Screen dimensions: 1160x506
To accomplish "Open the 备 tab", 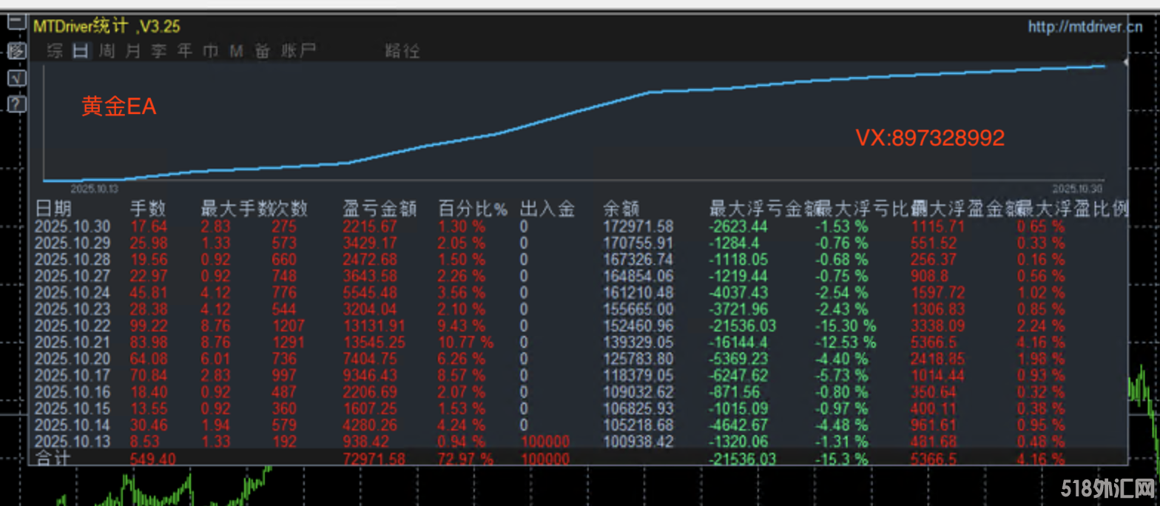I will tap(263, 51).
